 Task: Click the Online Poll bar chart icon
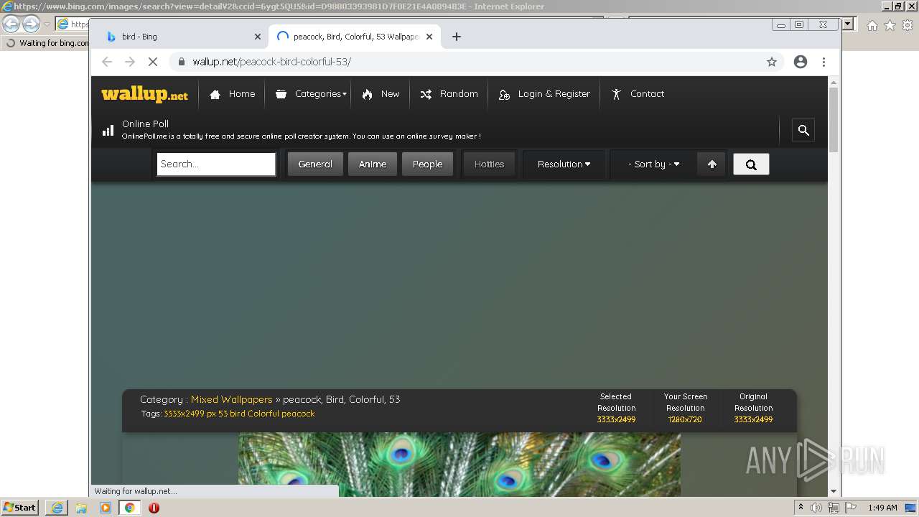pyautogui.click(x=108, y=130)
